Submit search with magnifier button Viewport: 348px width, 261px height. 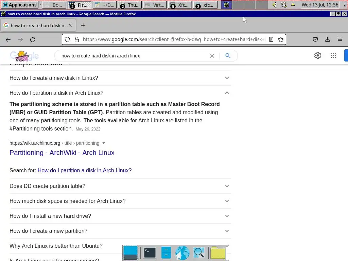pyautogui.click(x=228, y=55)
